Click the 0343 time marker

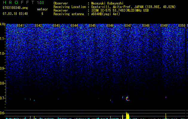click(56, 26)
